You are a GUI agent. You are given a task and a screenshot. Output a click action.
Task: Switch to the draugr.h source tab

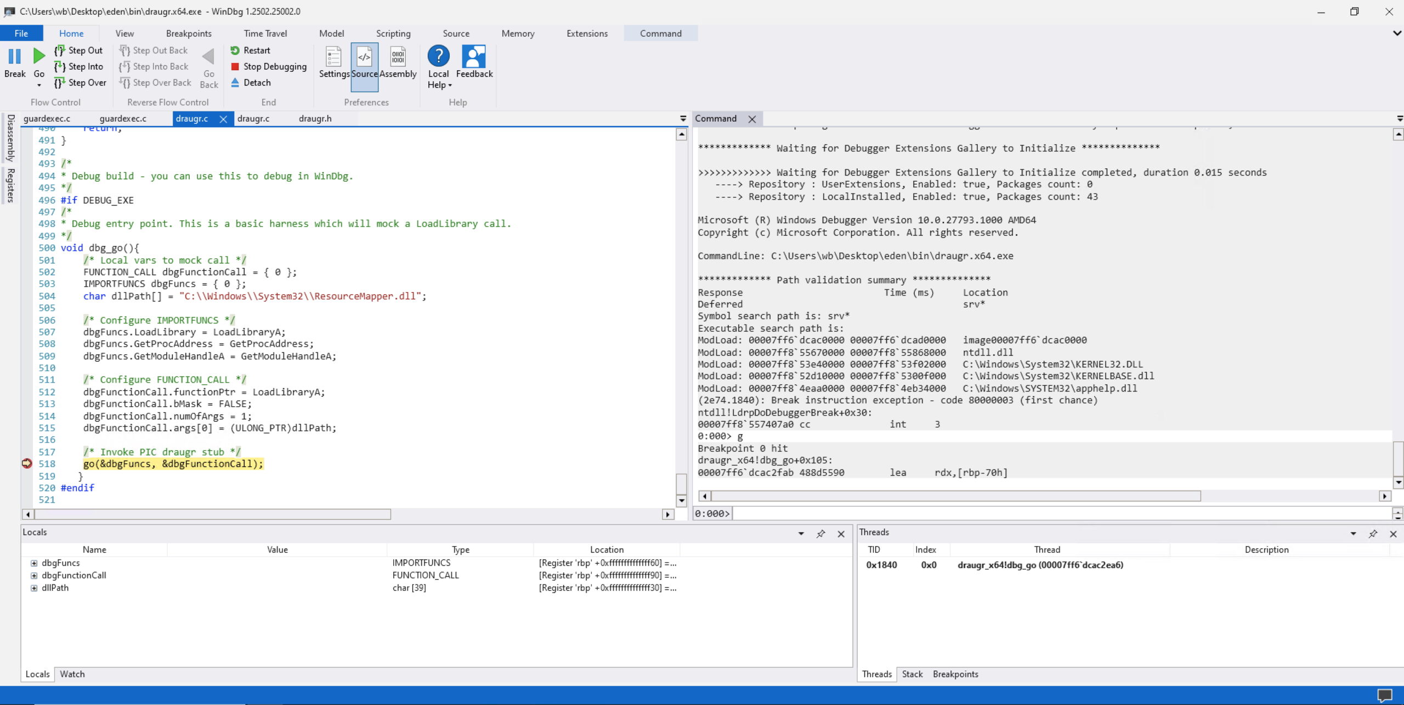pyautogui.click(x=315, y=118)
